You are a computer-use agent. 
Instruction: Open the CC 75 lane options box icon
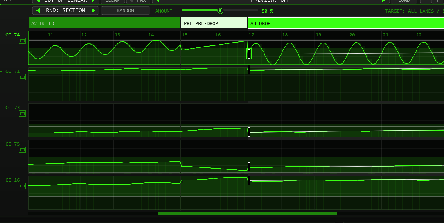[23, 150]
